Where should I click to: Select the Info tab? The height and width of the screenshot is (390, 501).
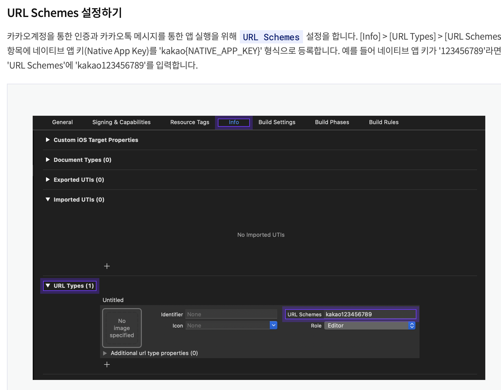[x=234, y=122]
